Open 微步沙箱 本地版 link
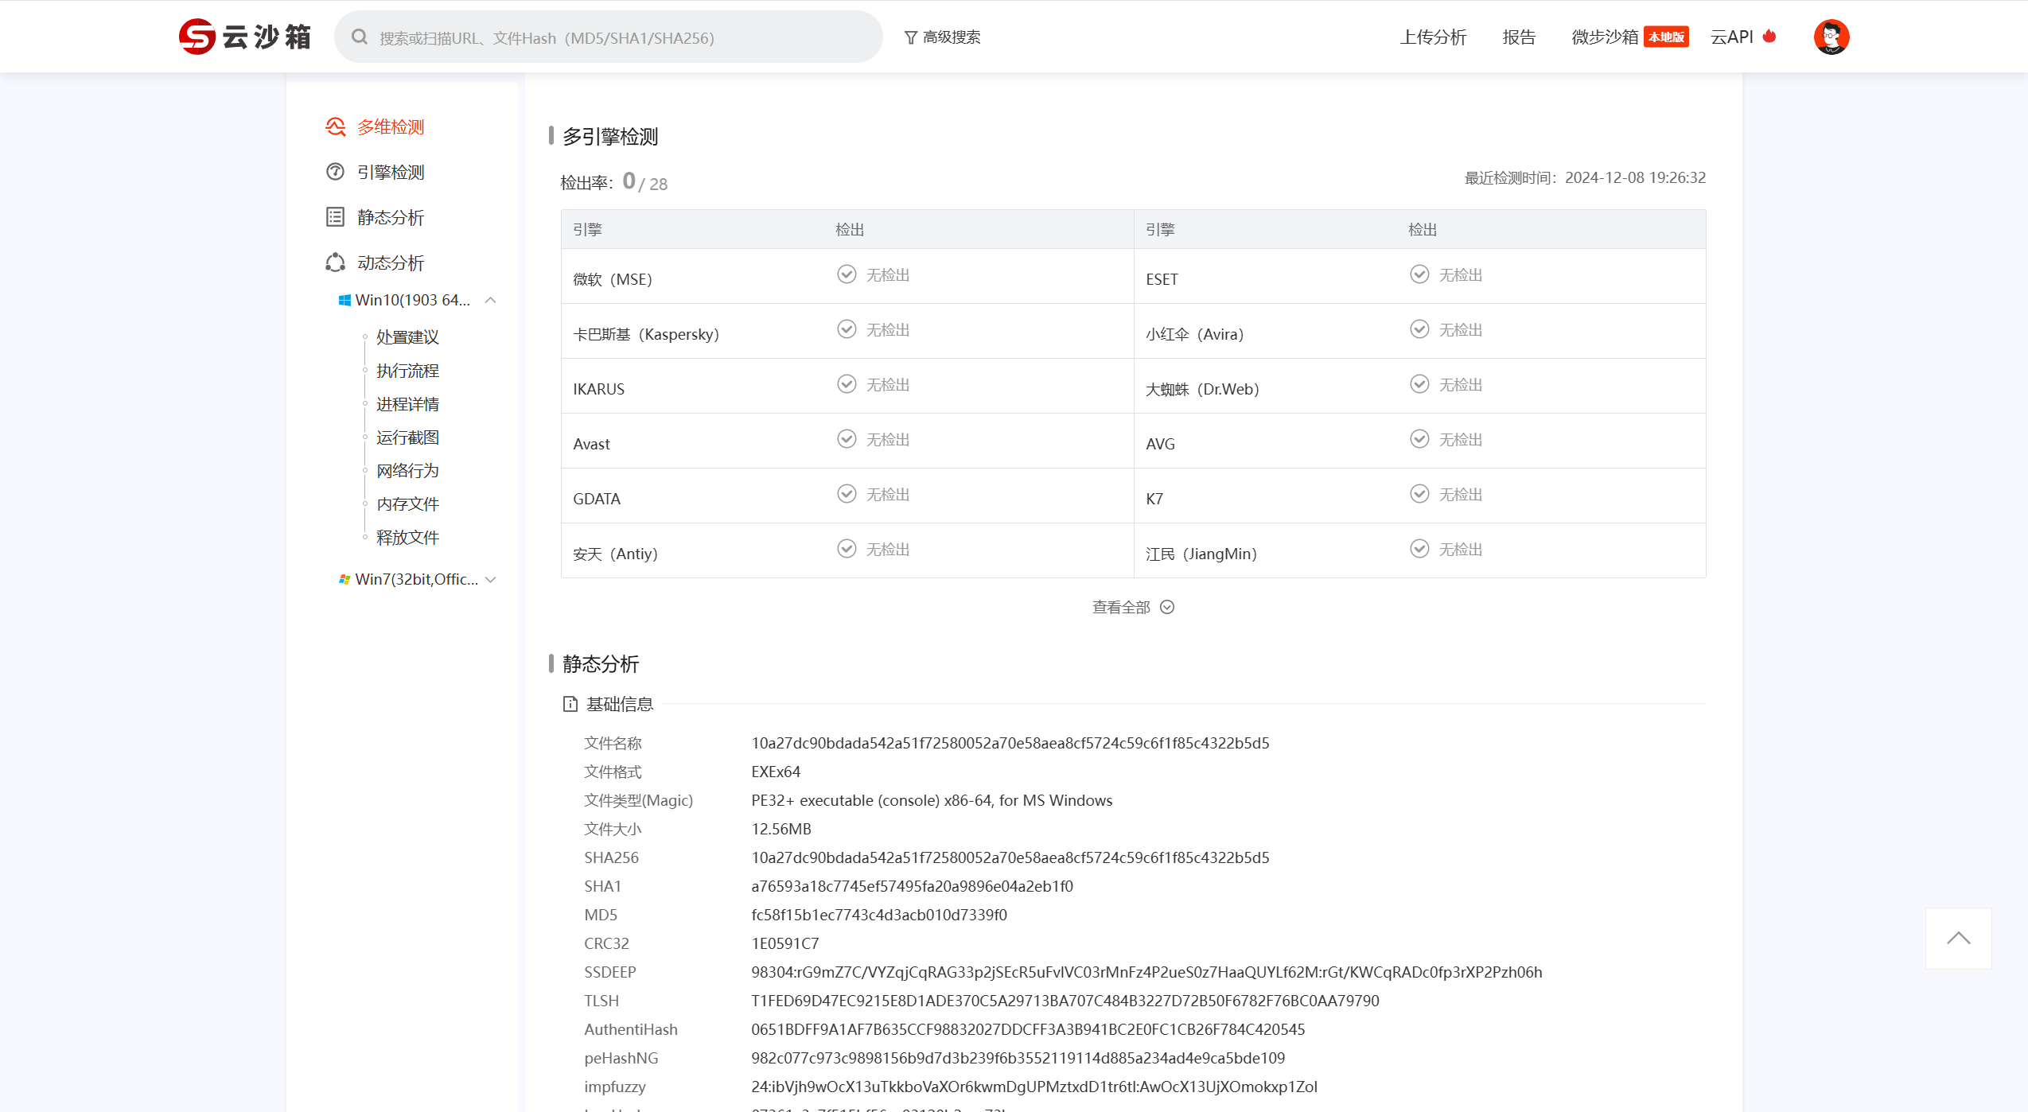Viewport: 2028px width, 1112px height. (x=1629, y=37)
